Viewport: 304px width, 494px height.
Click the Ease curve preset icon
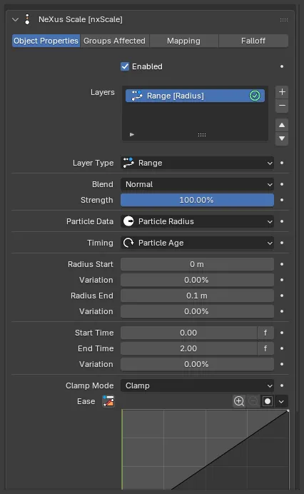point(108,402)
